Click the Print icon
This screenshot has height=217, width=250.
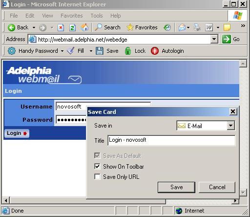pos(197,27)
